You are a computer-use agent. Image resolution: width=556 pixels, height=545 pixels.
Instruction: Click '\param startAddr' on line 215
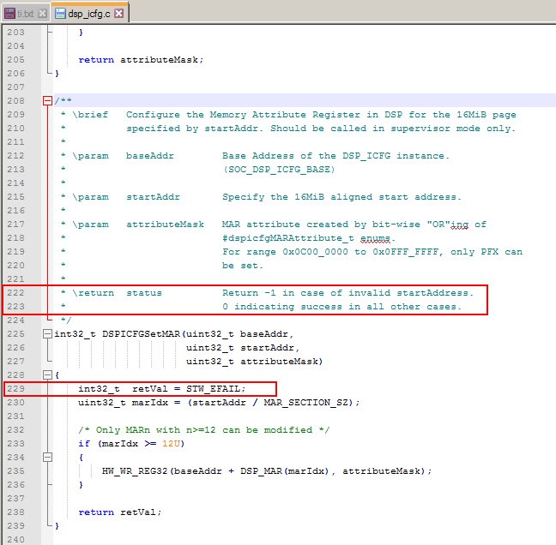126,197
